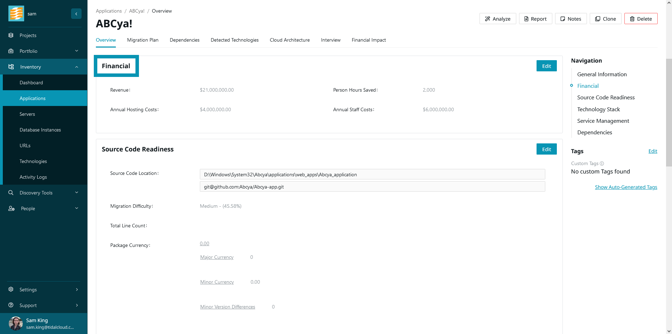Click the Discovery Tools magnifier icon
The image size is (672, 334).
click(x=11, y=193)
